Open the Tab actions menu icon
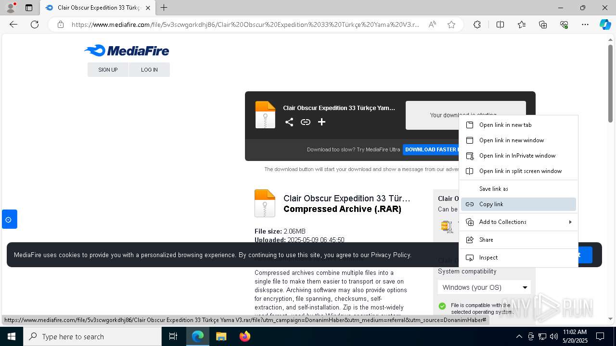 (x=29, y=8)
